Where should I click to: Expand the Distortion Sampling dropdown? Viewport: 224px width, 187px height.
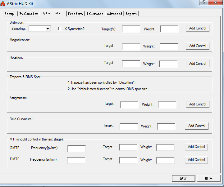point(48,29)
